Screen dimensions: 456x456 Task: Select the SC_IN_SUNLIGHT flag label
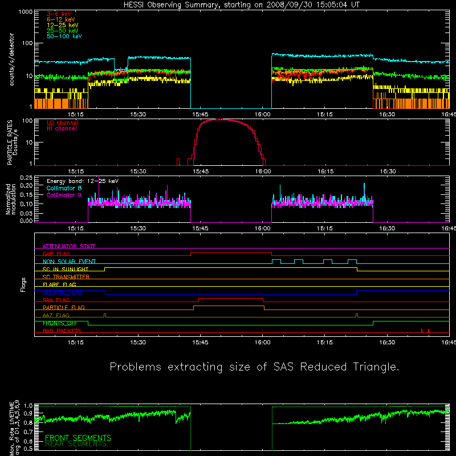click(66, 269)
